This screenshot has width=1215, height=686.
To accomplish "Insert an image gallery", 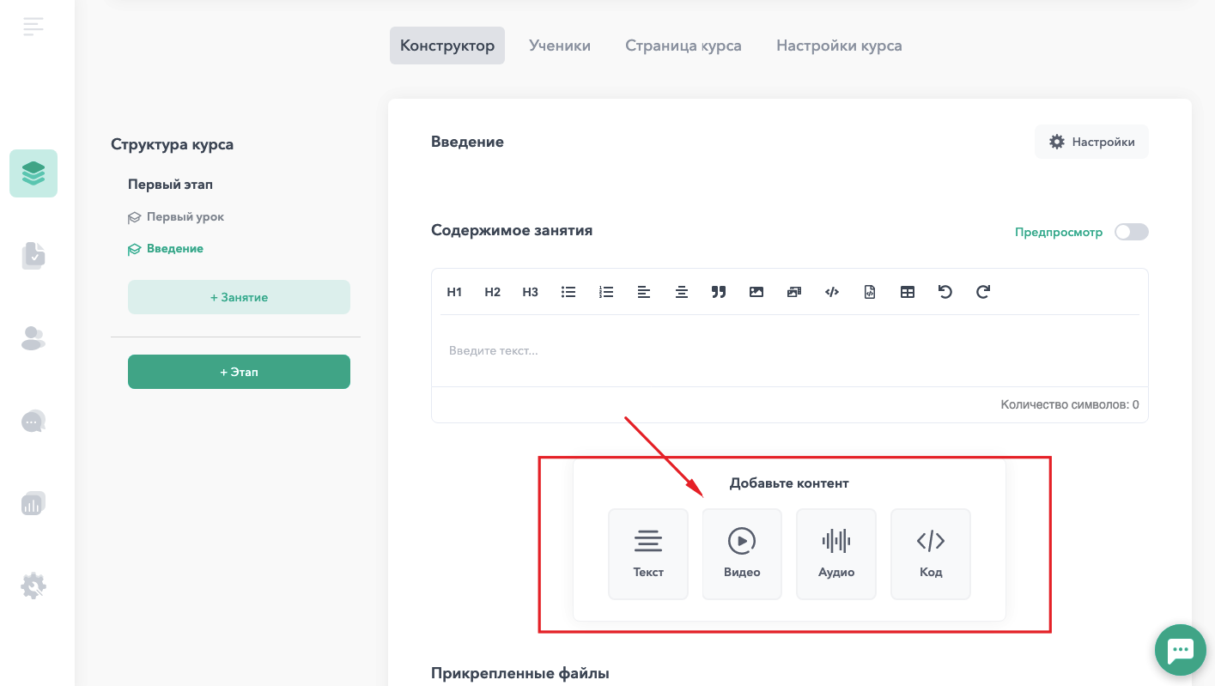I will coord(794,292).
